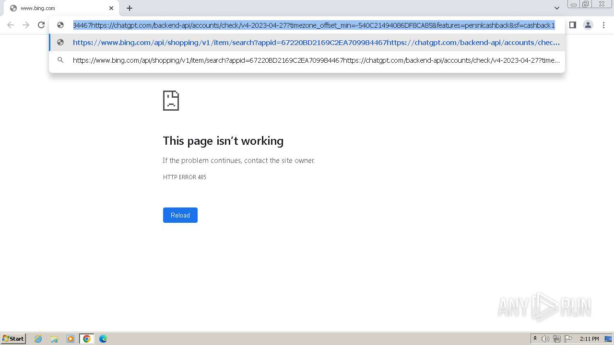Show hidden system tray icons arrow
The width and height of the screenshot is (614, 345).
535,339
